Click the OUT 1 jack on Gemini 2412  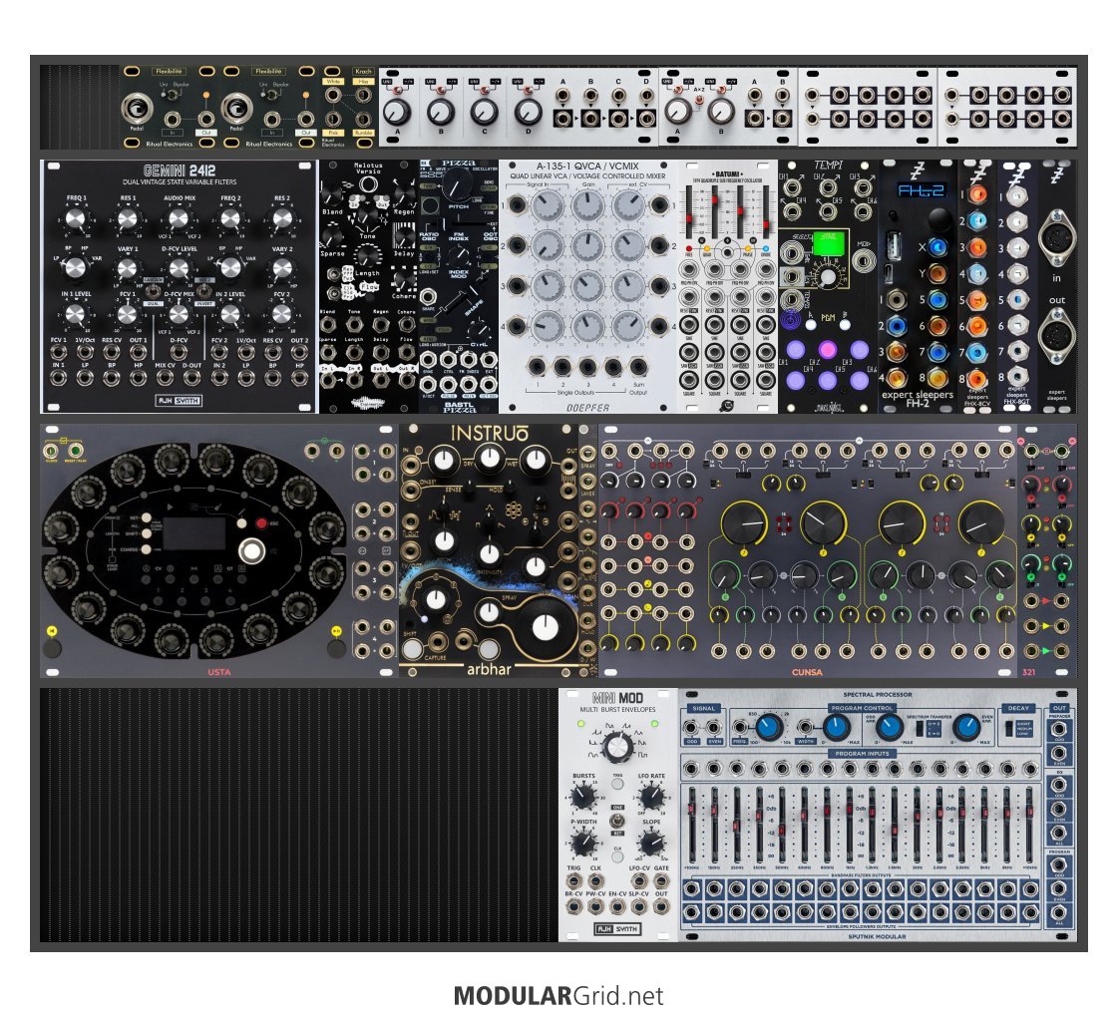pos(139,352)
